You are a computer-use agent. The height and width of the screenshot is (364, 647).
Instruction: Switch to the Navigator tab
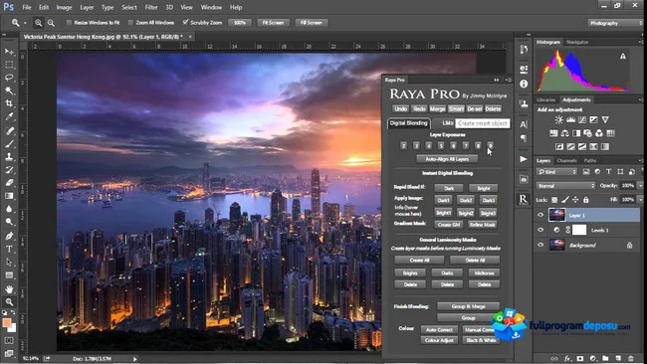tap(577, 42)
